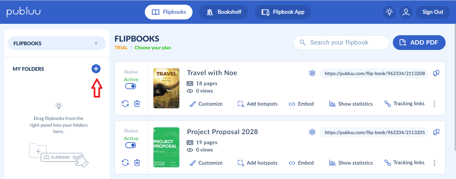Image resolution: width=456 pixels, height=179 pixels.
Task: Click replace icon for Project Proposal 2028
Action: [x=125, y=163]
